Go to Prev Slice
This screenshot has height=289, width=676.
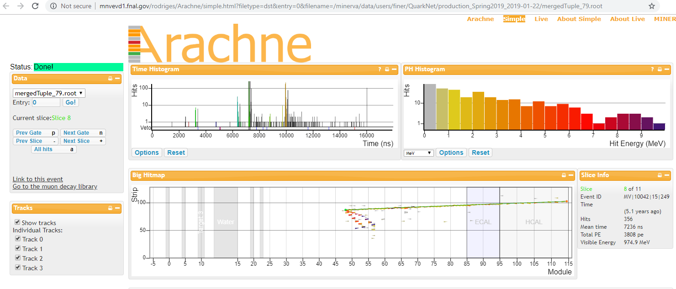(x=36, y=141)
